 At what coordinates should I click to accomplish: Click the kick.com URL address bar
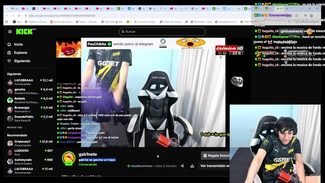[x=62, y=16]
